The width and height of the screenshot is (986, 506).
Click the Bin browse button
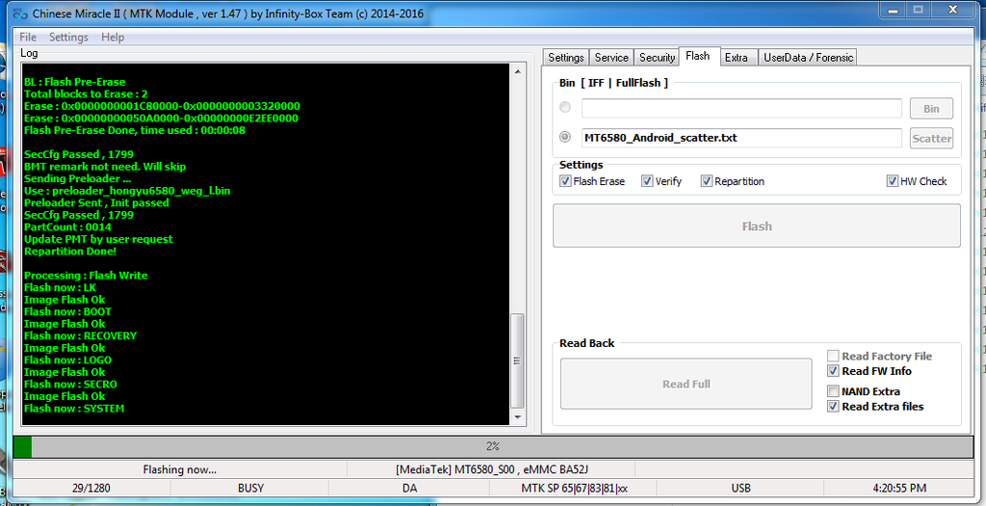point(931,109)
